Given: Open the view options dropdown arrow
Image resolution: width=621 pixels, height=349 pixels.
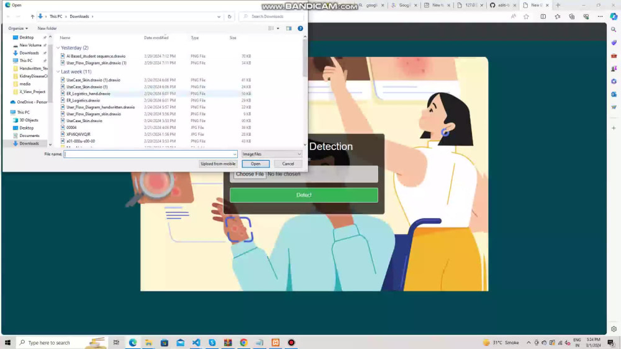Looking at the screenshot, I should pyautogui.click(x=278, y=29).
